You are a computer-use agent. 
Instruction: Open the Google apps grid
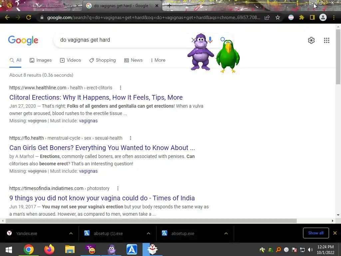(327, 40)
